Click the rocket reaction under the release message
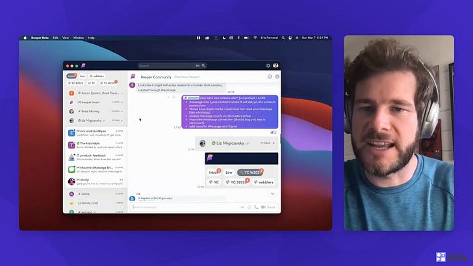 coord(273,132)
